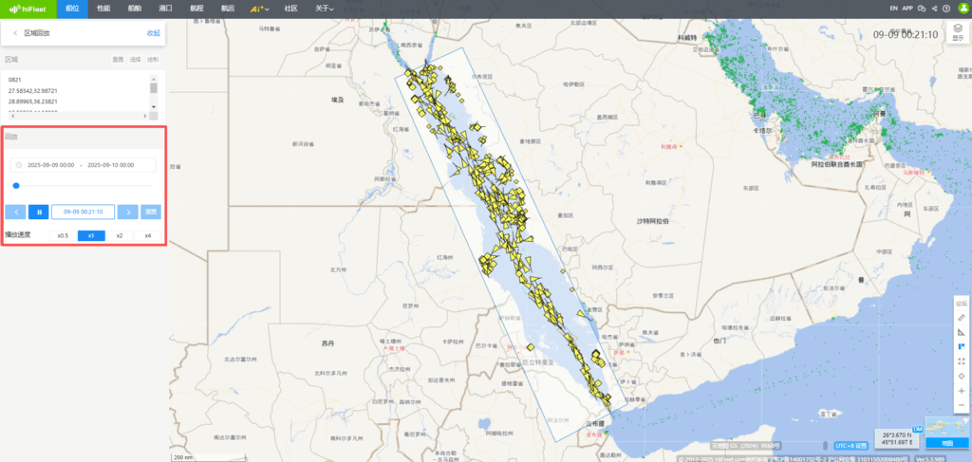Open the share icon in the header
972x462 pixels.
tap(934, 9)
